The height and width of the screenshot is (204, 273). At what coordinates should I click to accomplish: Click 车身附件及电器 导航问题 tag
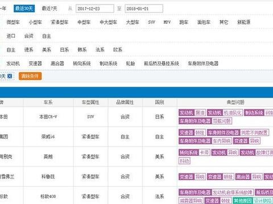(205, 121)
